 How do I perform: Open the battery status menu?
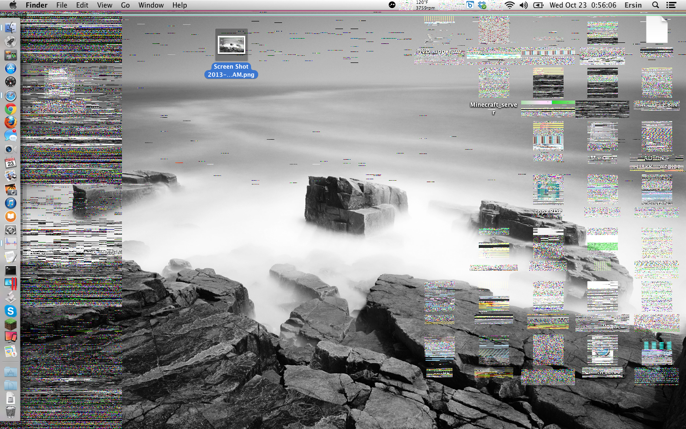pos(538,5)
